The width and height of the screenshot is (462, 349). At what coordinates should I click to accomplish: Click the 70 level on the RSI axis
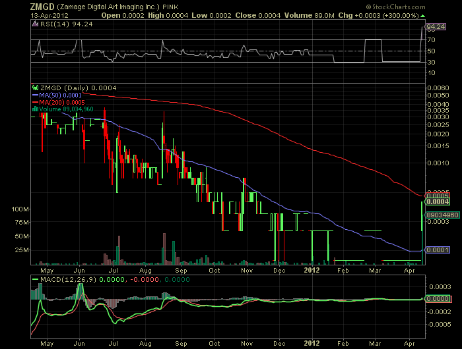tap(432, 40)
